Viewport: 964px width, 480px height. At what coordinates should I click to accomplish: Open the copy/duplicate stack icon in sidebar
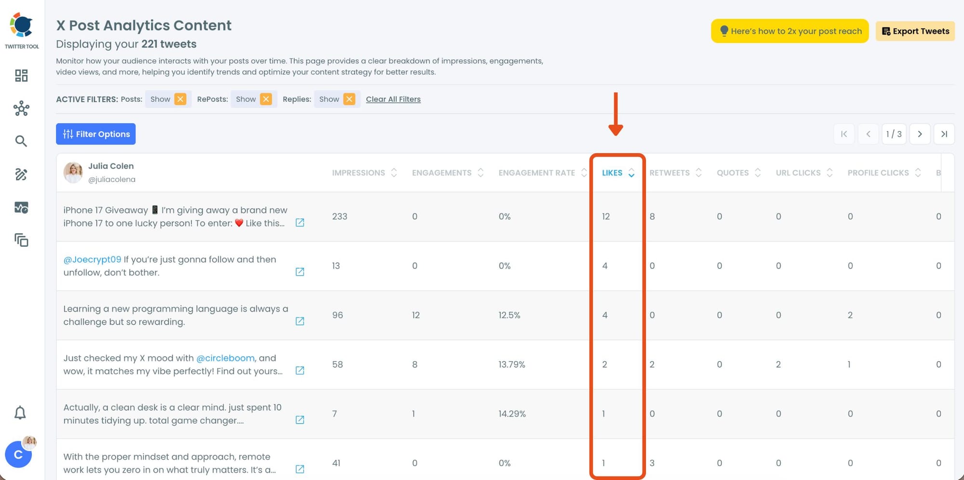pos(21,240)
